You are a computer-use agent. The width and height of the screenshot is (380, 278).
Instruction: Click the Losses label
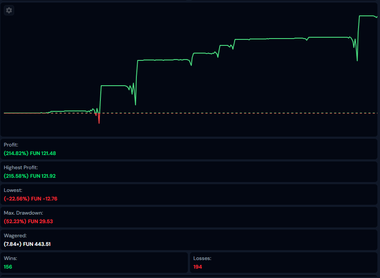tap(202, 258)
